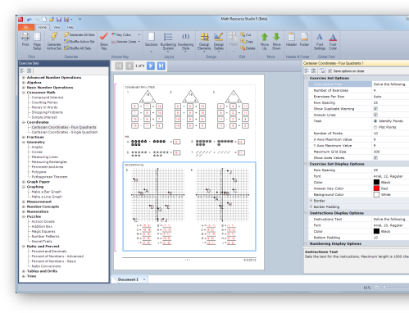Click Number of Exercises value field
This screenshot has width=409, height=313.
(390, 90)
